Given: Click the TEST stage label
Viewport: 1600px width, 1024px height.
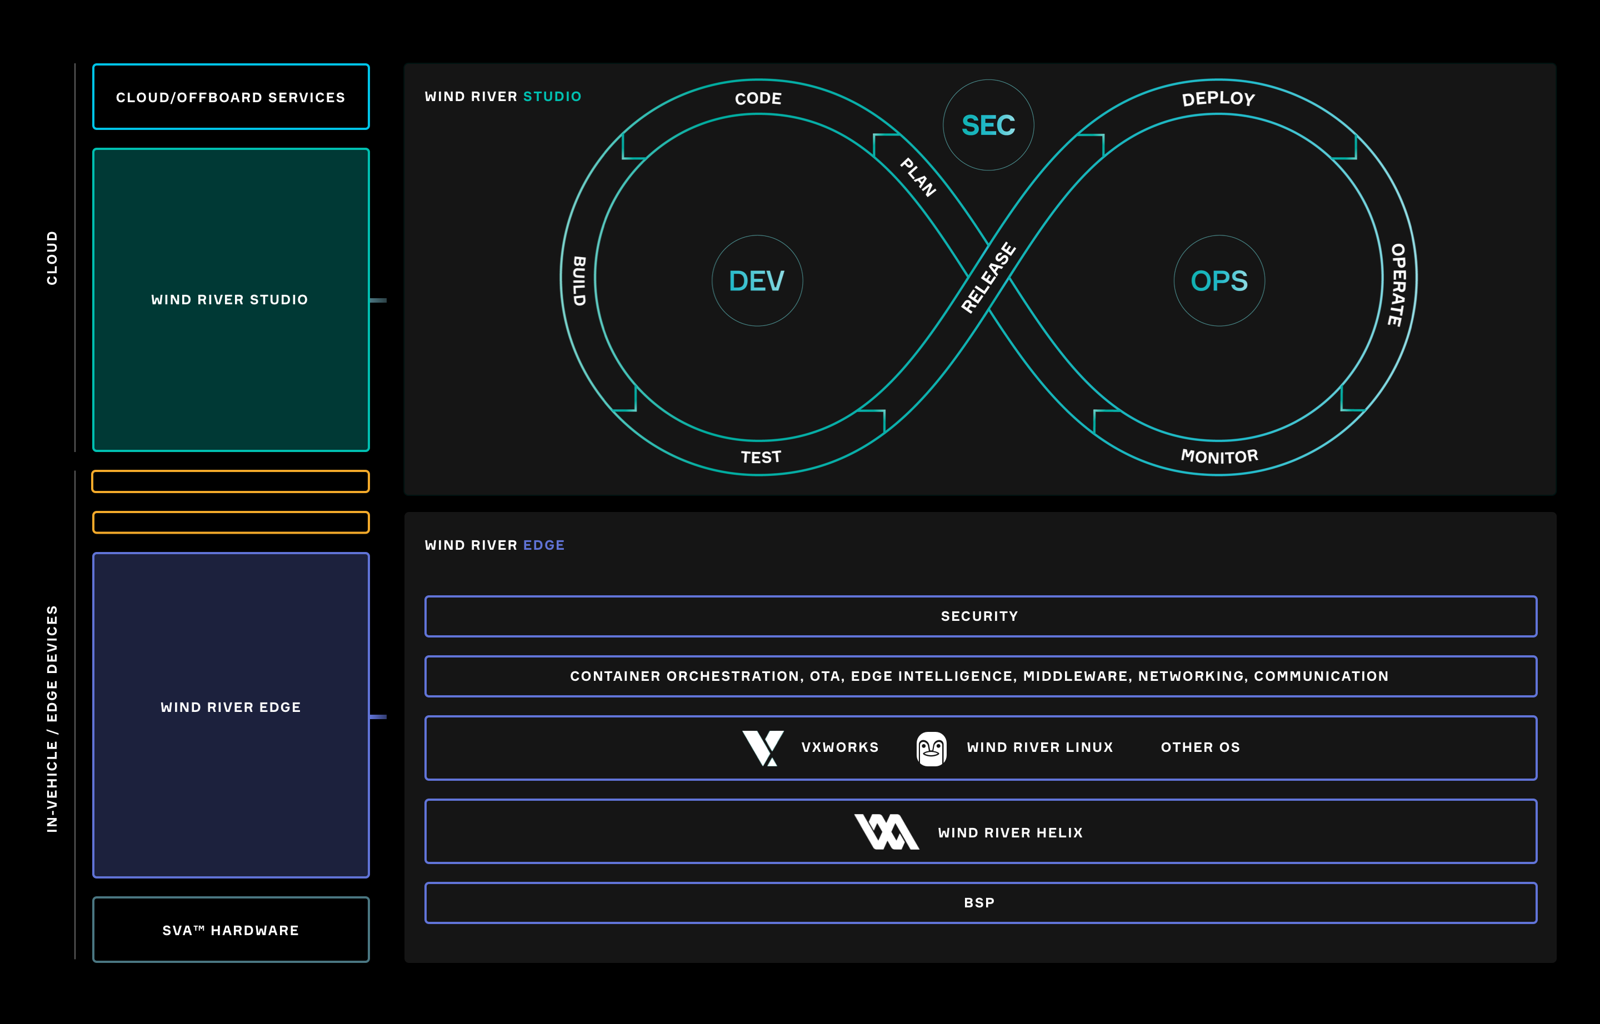Looking at the screenshot, I should click(x=761, y=457).
